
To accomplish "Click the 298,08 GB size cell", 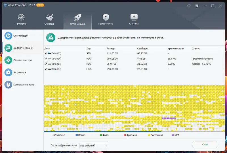I will click(x=112, y=59).
